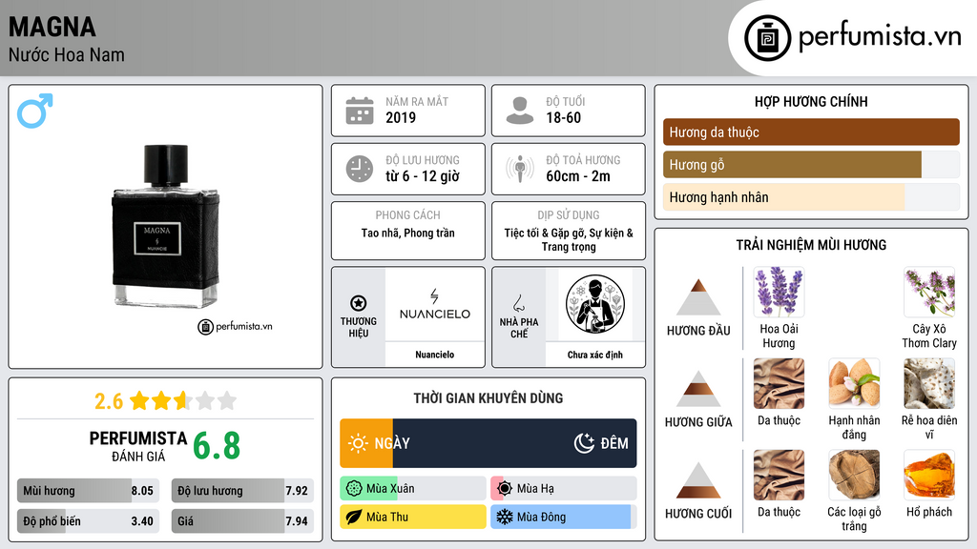The width and height of the screenshot is (977, 549).
Task: Click the Hương gỗ accord bar
Action: [811, 164]
